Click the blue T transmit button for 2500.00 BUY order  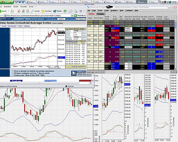pyautogui.click(x=151, y=47)
